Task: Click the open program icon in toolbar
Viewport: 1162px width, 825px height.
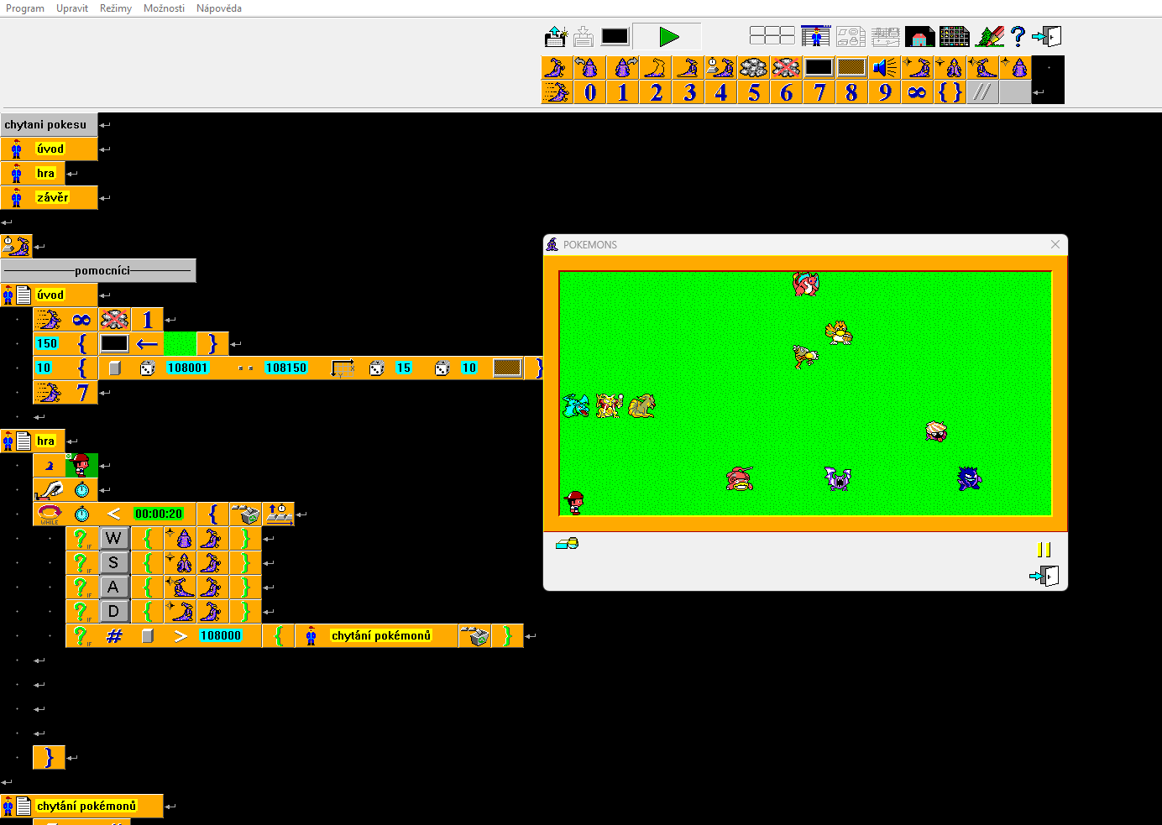Action: [x=556, y=37]
